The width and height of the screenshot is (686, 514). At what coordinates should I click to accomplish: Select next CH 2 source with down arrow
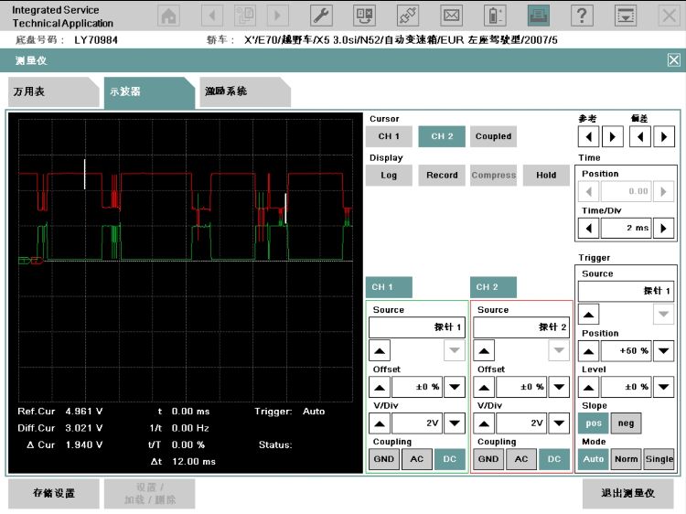point(559,351)
